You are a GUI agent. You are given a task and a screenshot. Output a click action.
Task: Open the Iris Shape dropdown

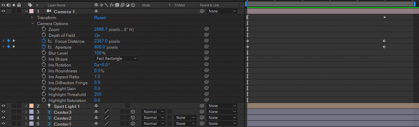pyautogui.click(x=116, y=59)
